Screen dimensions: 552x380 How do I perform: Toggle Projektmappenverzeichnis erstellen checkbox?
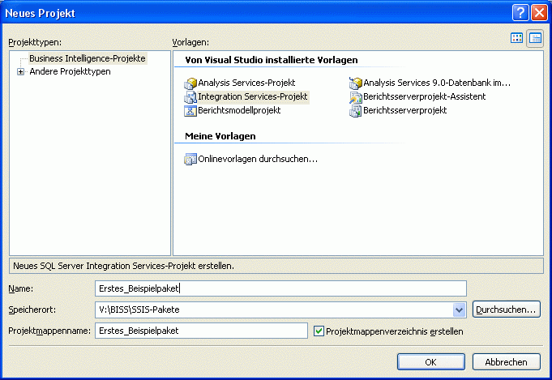click(319, 331)
